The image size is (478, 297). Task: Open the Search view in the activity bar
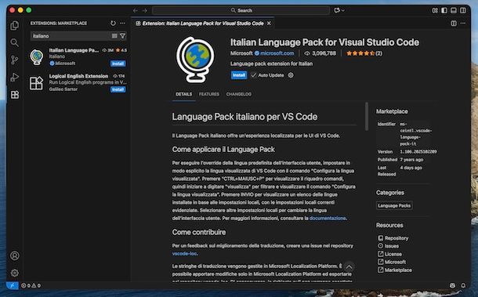[x=14, y=42]
